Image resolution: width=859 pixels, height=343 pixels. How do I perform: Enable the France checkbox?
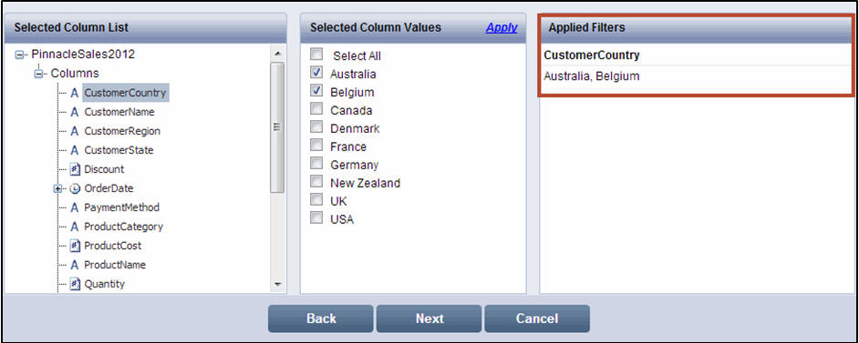coord(316,146)
